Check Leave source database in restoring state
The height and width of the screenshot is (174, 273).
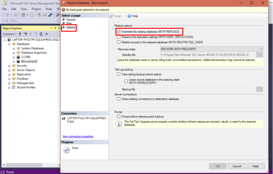pyautogui.click(x=126, y=81)
